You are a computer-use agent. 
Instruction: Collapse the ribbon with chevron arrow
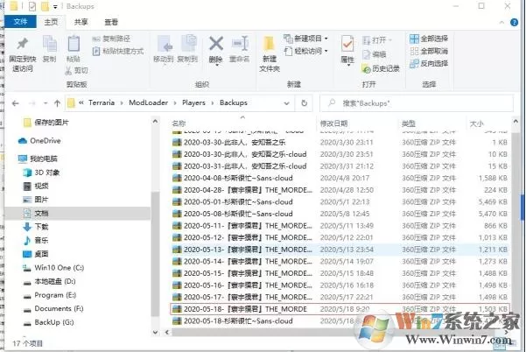point(501,23)
